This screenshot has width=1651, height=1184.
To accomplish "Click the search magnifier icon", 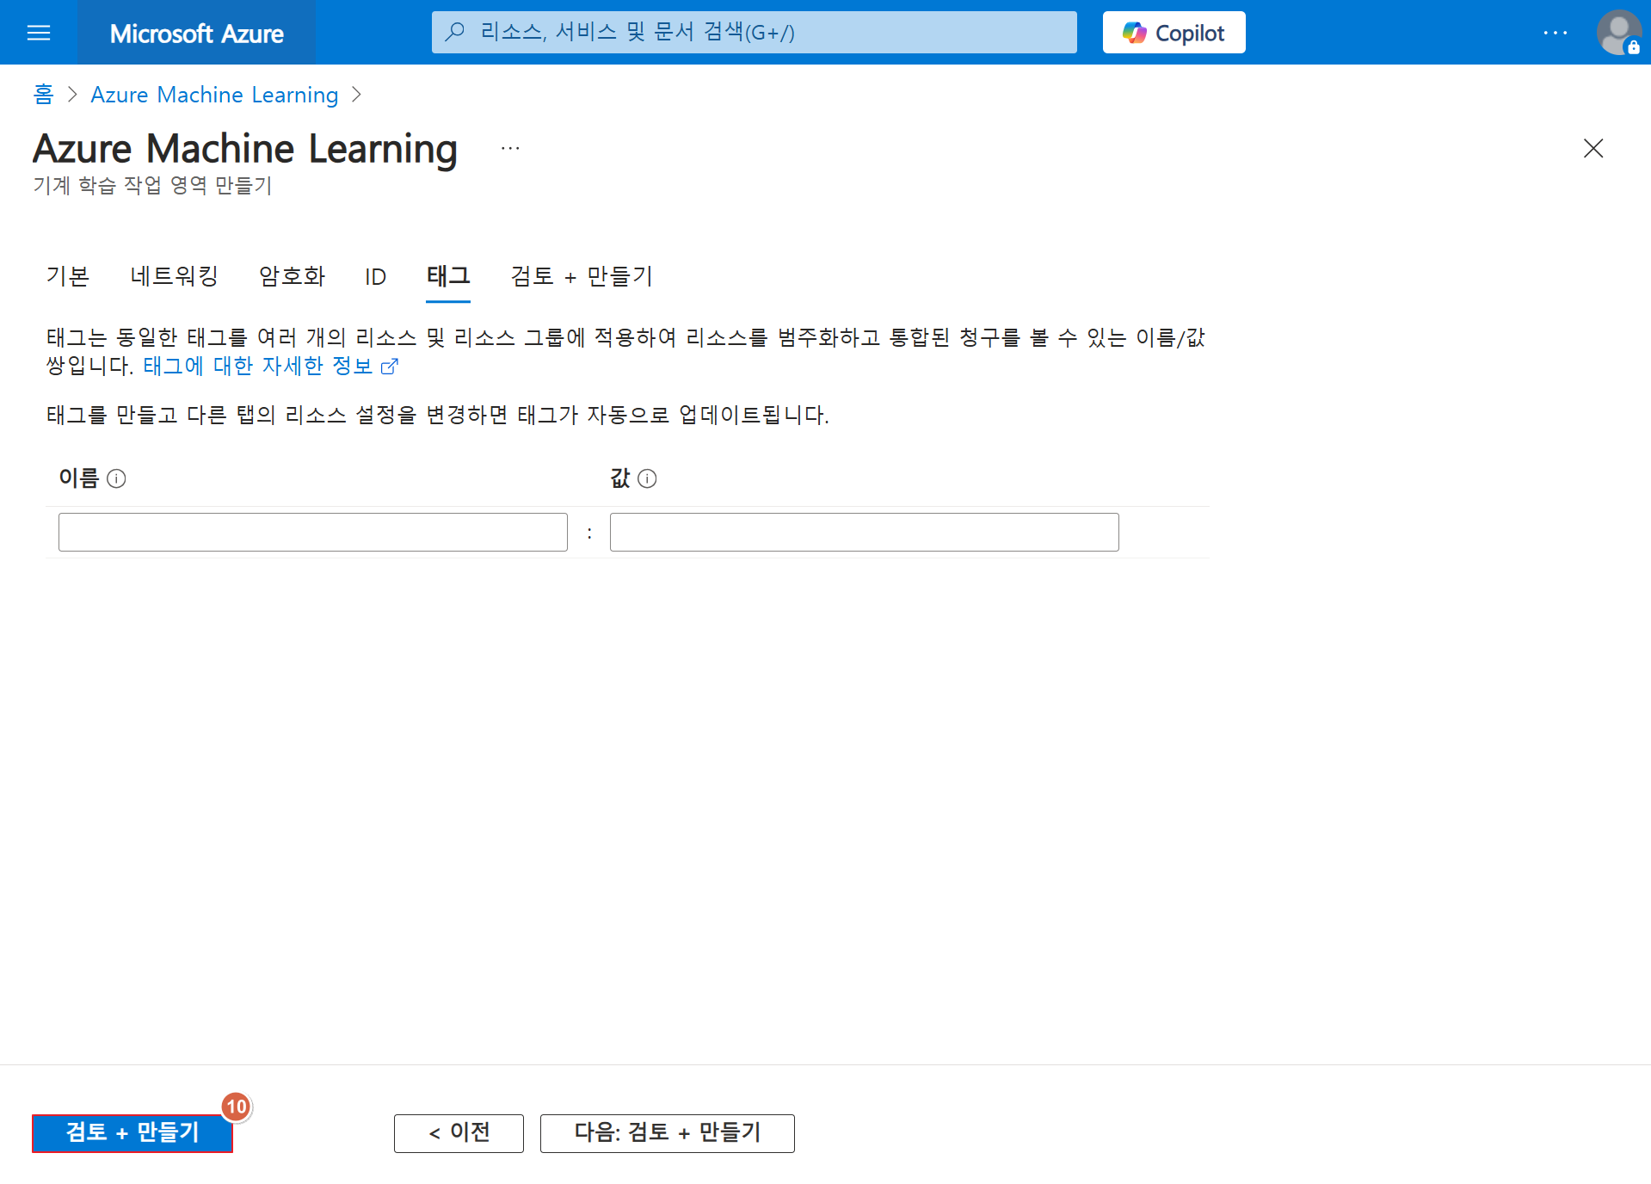I will [455, 33].
